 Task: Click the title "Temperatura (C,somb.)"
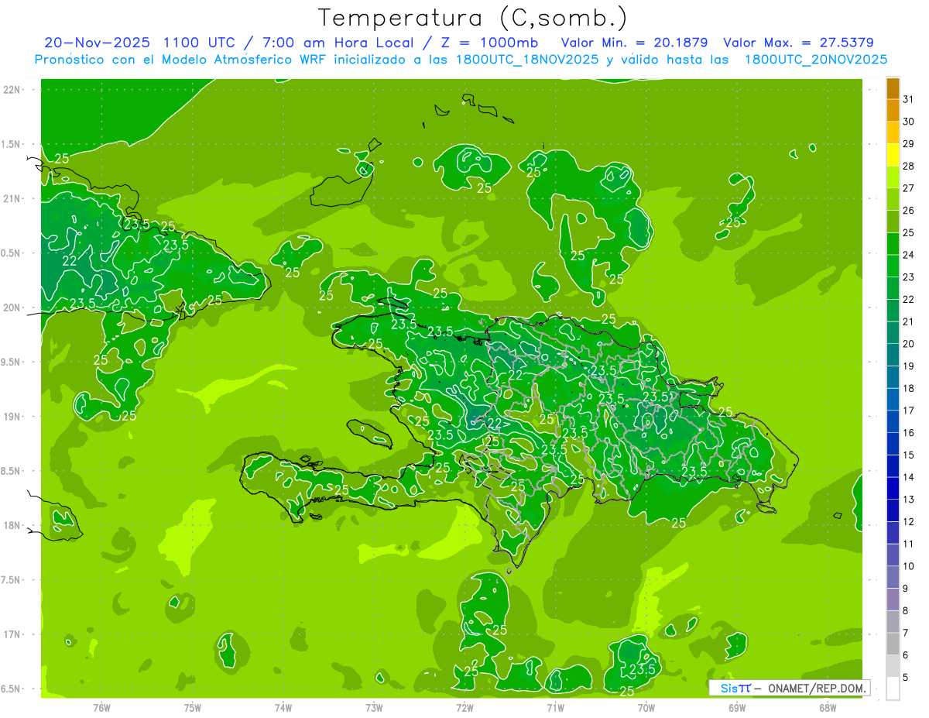coord(472,18)
